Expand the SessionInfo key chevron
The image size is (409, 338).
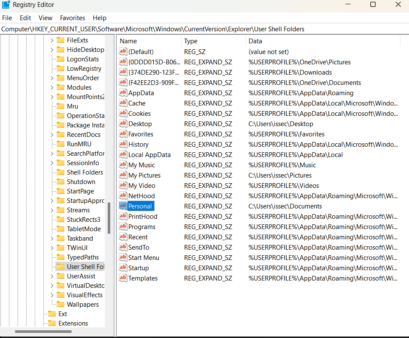[52, 163]
